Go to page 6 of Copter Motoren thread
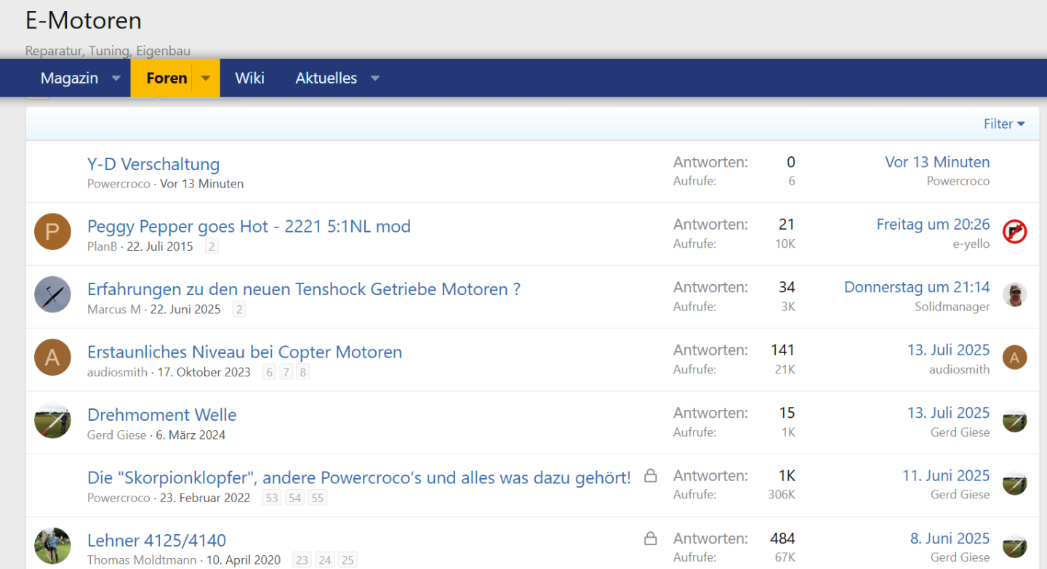Screen dimensions: 1047x569 tap(270, 372)
